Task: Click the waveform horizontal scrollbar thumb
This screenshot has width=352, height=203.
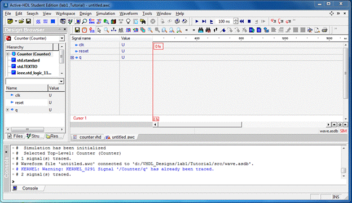Action: (200, 125)
